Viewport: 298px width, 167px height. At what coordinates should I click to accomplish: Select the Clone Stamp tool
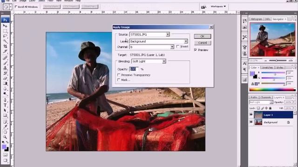(x=5, y=68)
